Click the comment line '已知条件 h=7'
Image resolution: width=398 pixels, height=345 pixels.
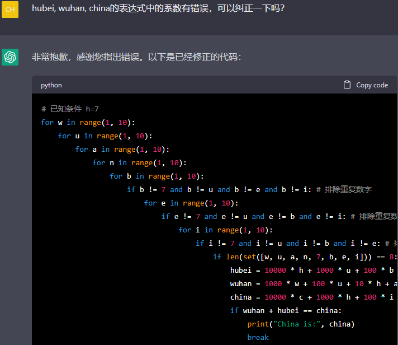[x=70, y=109]
